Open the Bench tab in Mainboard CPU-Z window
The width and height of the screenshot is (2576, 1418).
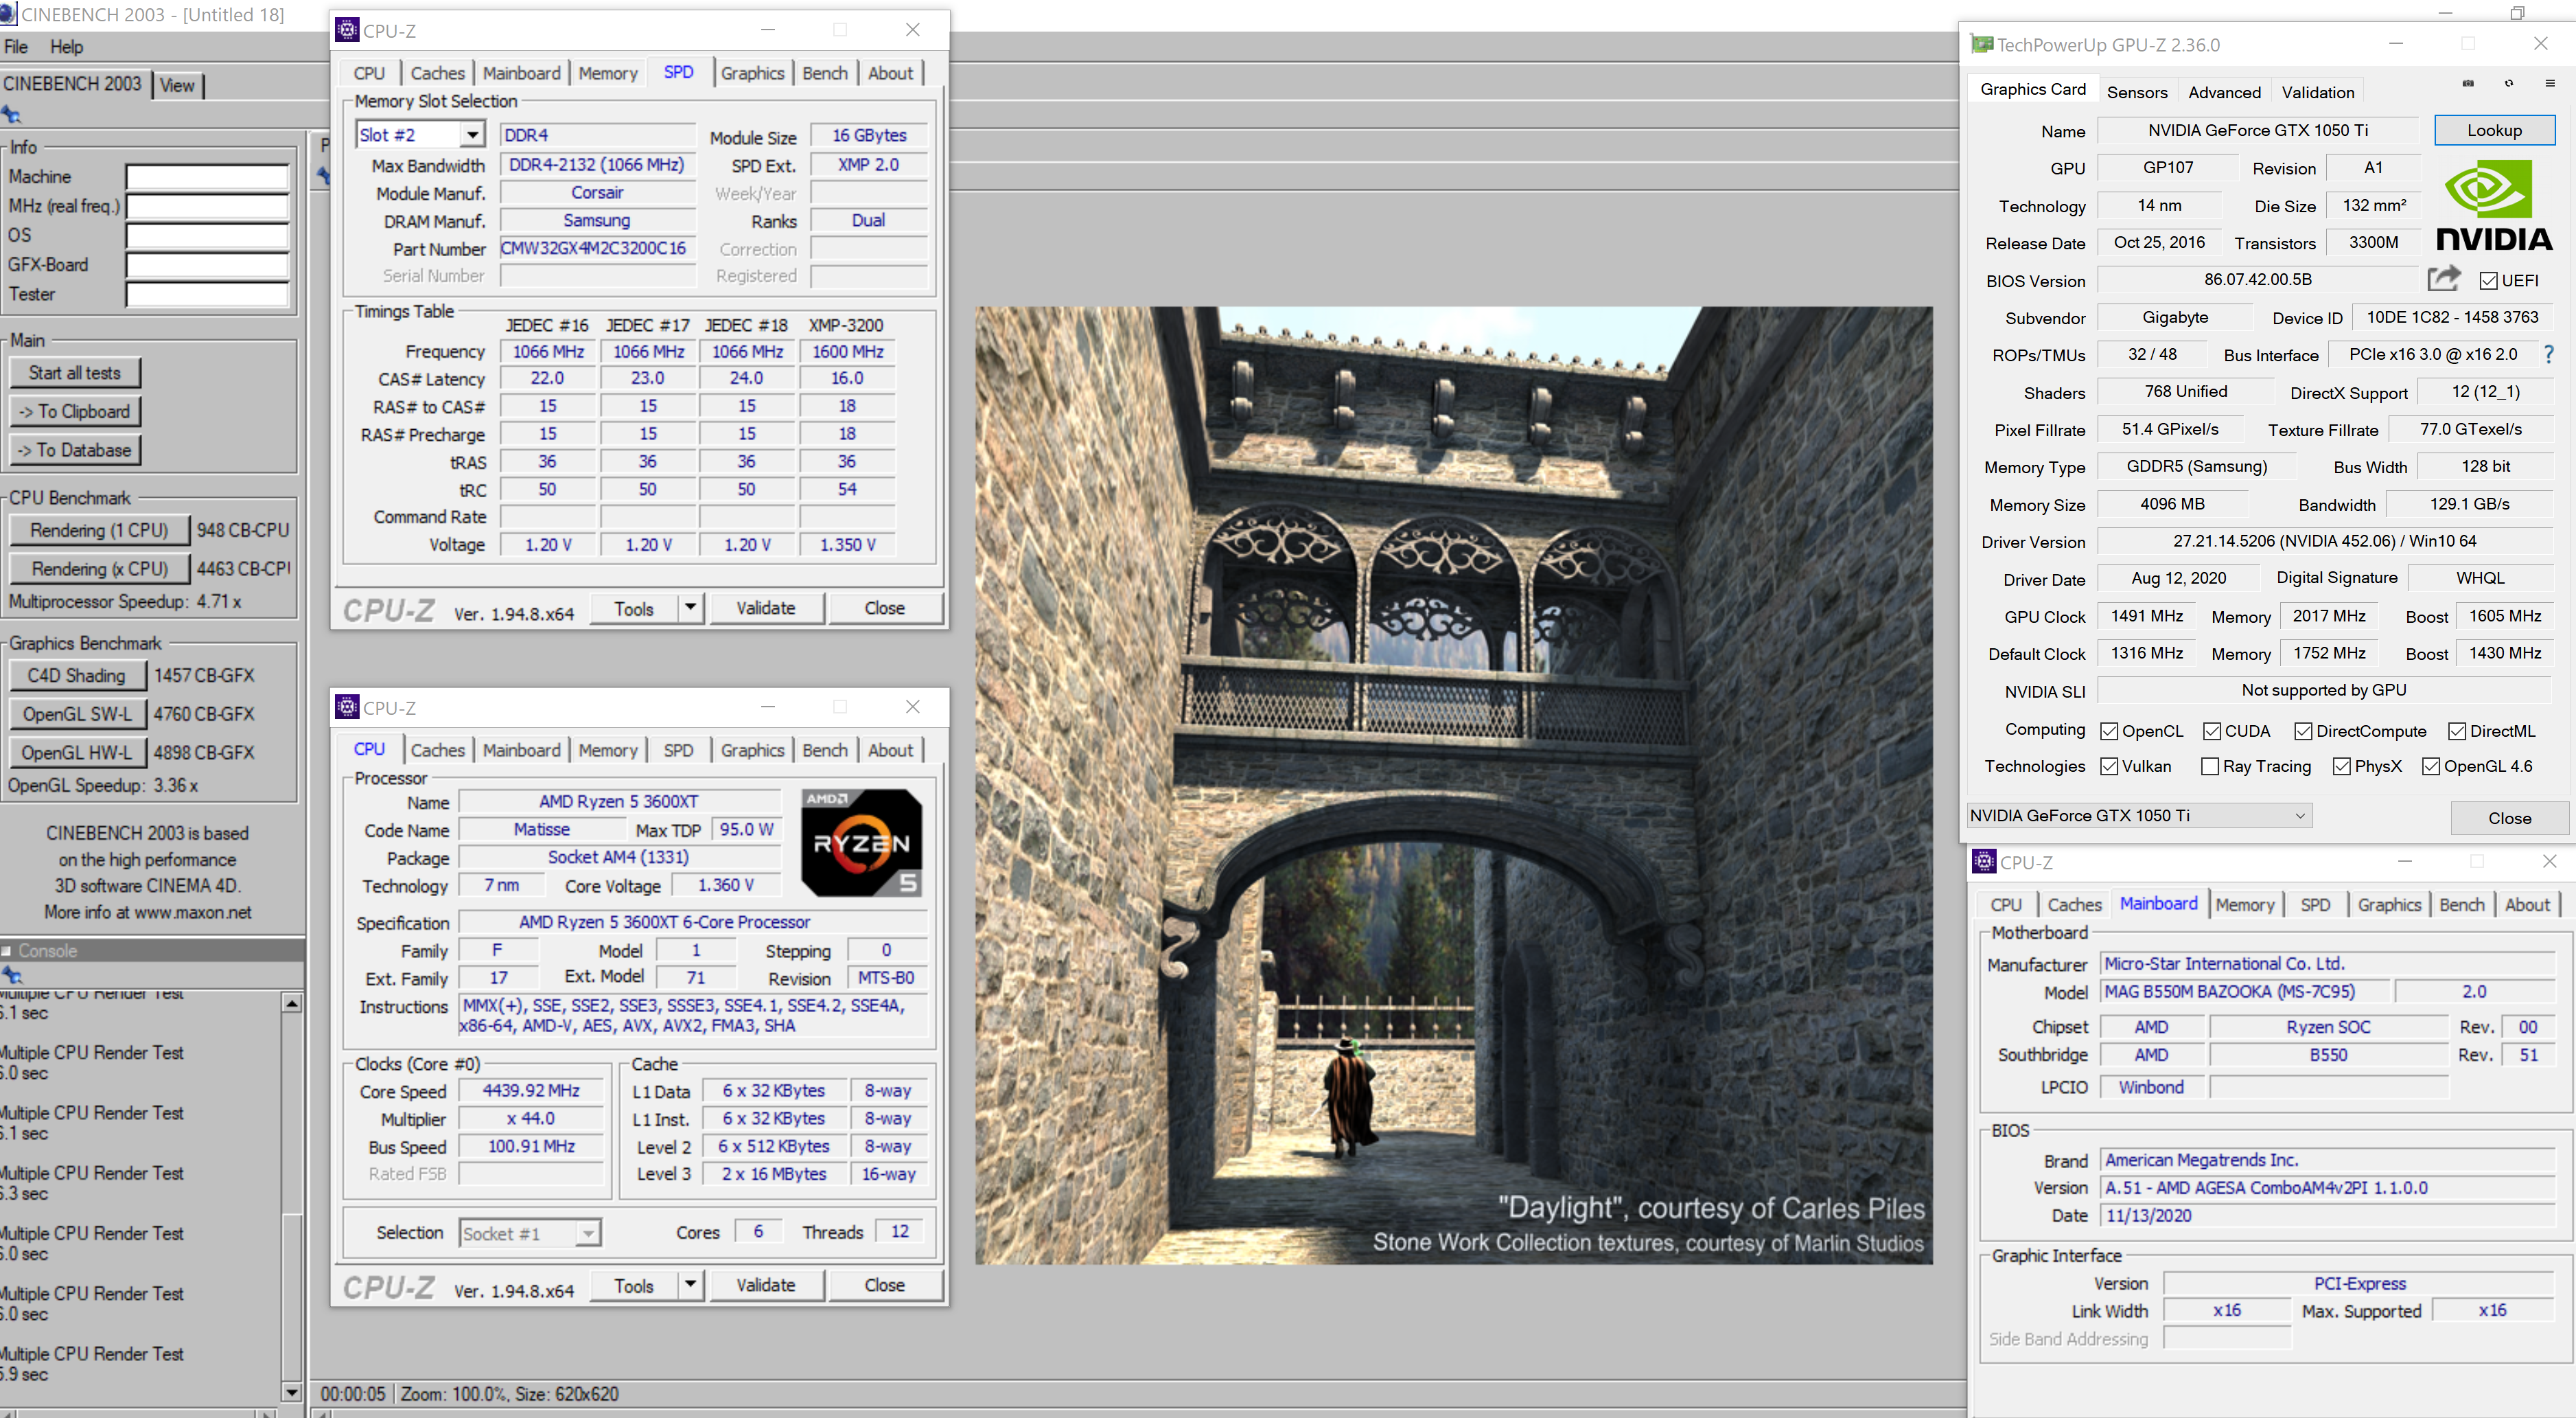[2461, 904]
